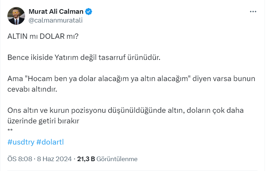The width and height of the screenshot is (267, 171).
Task: Click the blue verified badge
Action: click(x=89, y=12)
